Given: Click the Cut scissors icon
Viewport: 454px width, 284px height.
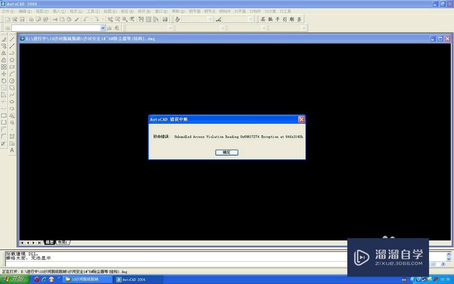Looking at the screenshot, I should pyautogui.click(x=55, y=19).
